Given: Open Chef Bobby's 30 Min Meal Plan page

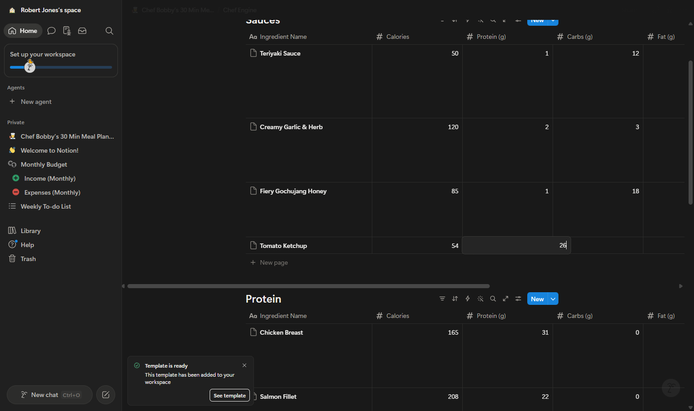Looking at the screenshot, I should (61, 136).
